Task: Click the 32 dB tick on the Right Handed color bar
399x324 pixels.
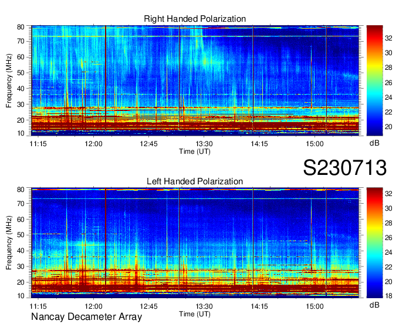Action: [x=388, y=38]
